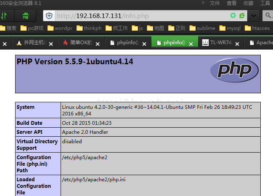Screen dimensions: 273x196
Task: Click the magnifier search icon
Action: (x=268, y=16)
